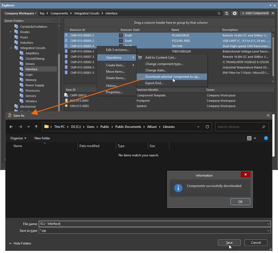Image resolution: width=278 pixels, height=253 pixels.
Task: Refresh the Libraries folder in Save As
Action: [207, 127]
